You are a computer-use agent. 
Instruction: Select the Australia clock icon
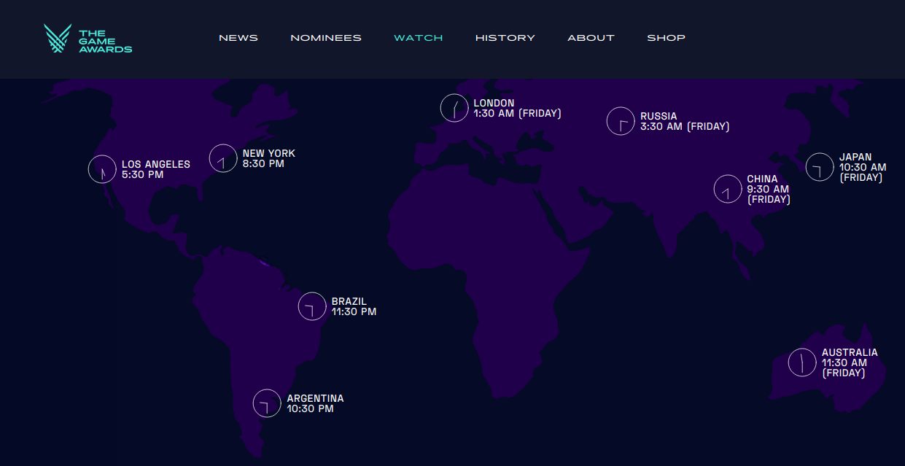802,362
